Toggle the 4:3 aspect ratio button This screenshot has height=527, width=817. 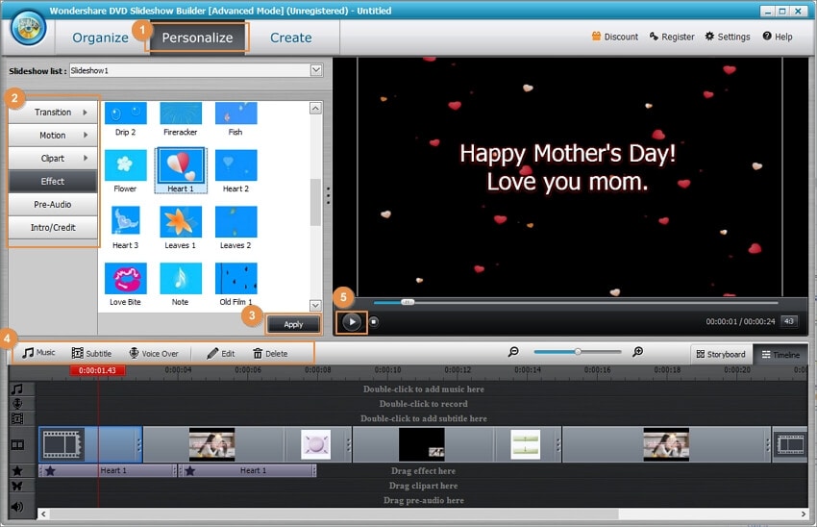click(789, 321)
